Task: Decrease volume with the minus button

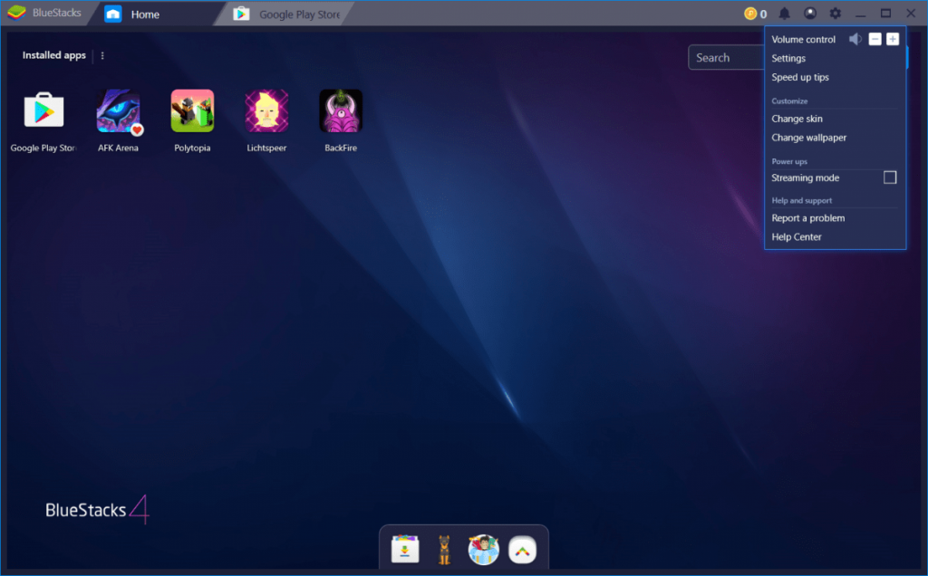Action: point(875,39)
